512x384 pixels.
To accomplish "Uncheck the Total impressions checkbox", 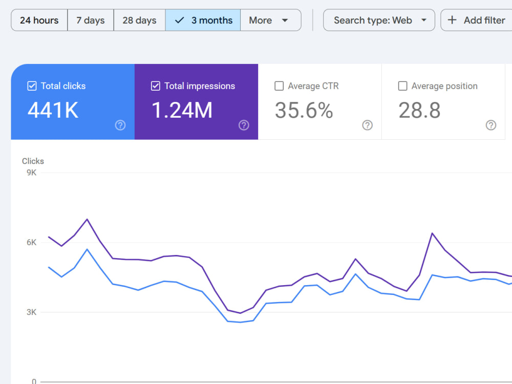I will click(x=156, y=86).
